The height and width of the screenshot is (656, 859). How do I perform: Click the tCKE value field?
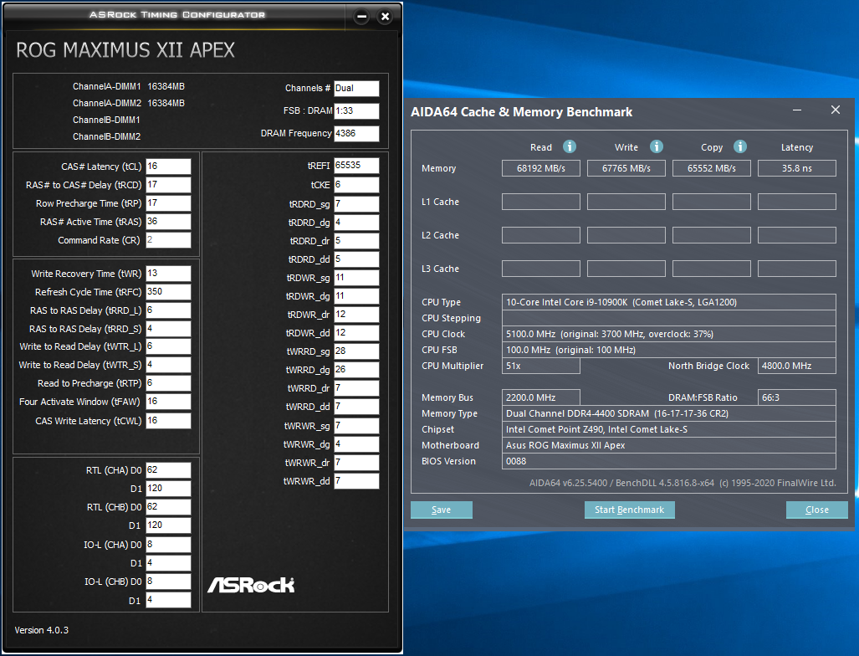pos(356,185)
